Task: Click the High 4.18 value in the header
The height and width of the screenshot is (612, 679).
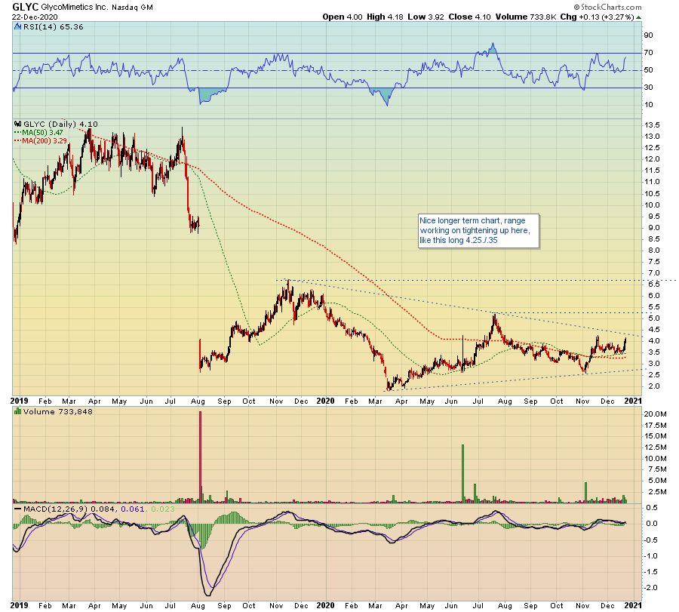Action: [385, 17]
